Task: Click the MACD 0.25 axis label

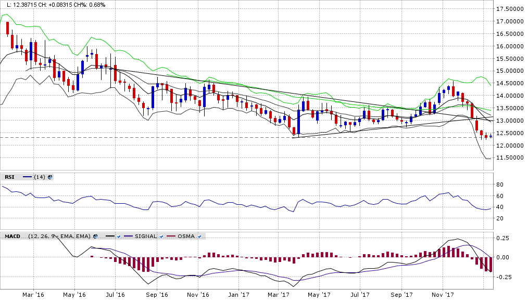Action: (502, 238)
